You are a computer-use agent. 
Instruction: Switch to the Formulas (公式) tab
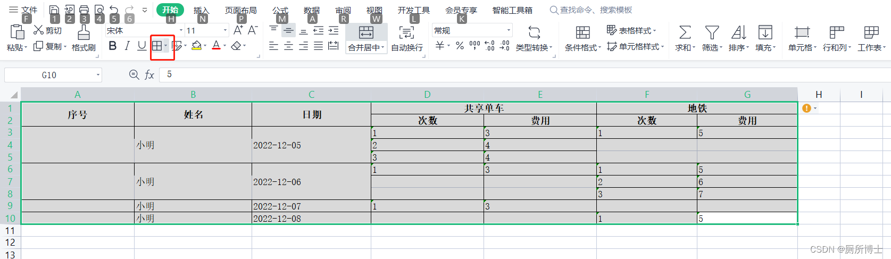280,10
